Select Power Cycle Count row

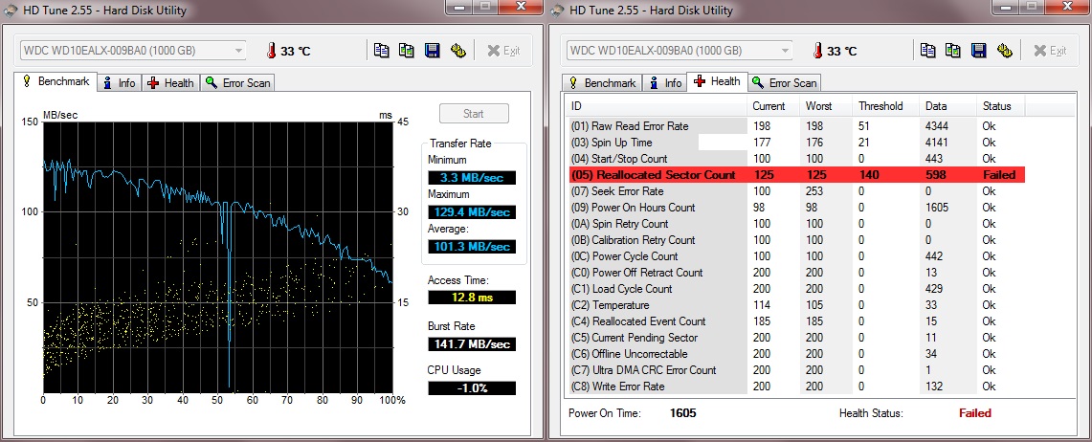(796, 256)
